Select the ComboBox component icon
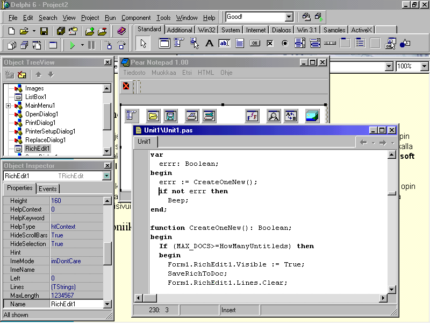 click(315, 43)
